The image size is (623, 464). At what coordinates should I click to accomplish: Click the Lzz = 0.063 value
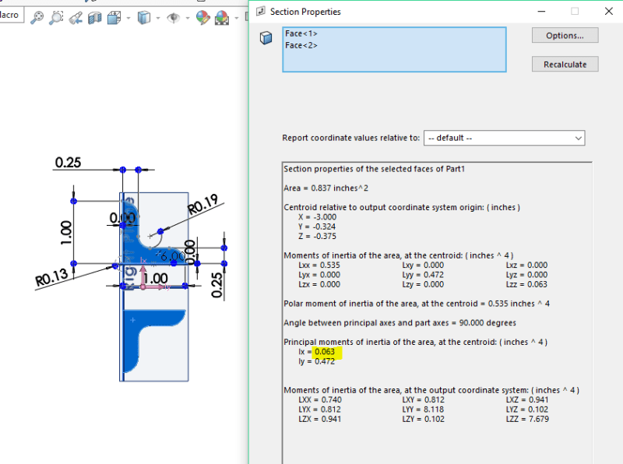click(526, 284)
